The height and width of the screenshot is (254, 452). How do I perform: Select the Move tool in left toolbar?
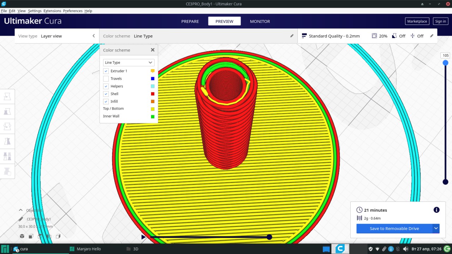7,96
